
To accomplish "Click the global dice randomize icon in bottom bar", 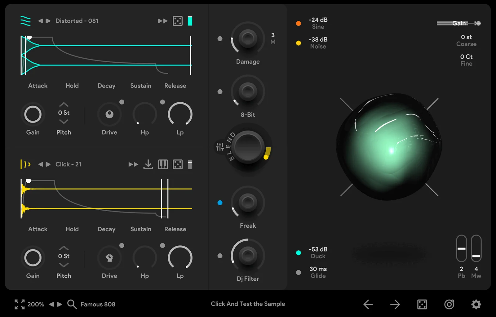I will click(422, 304).
